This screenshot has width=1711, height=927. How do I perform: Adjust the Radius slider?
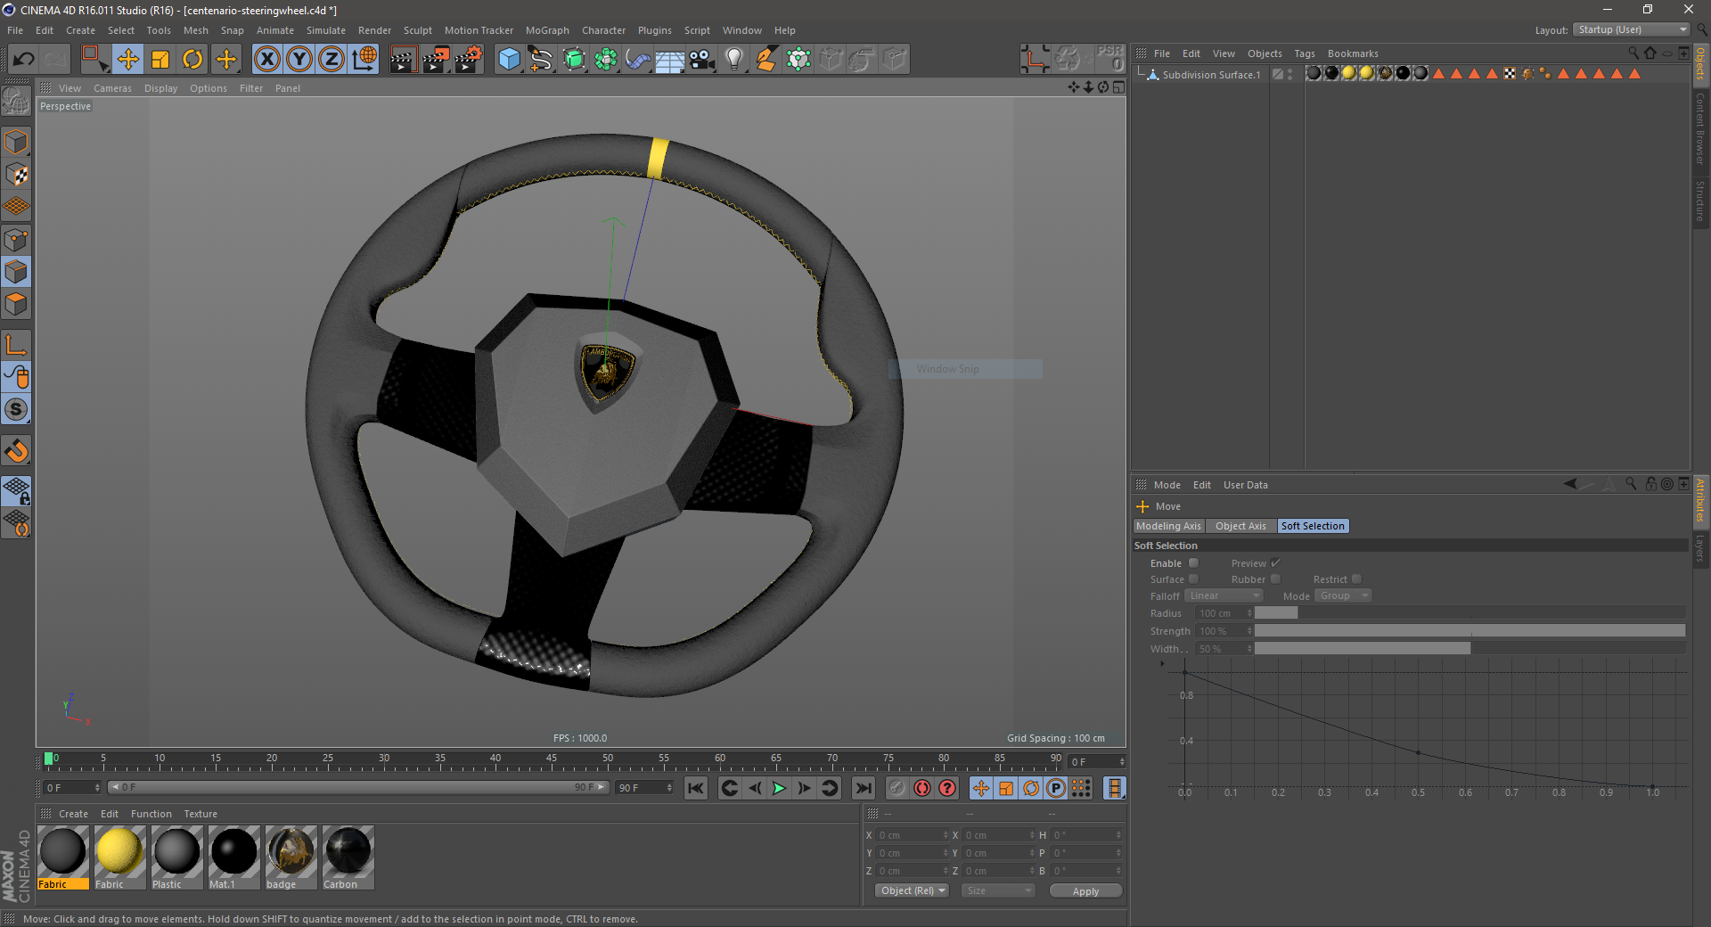tap(1469, 613)
